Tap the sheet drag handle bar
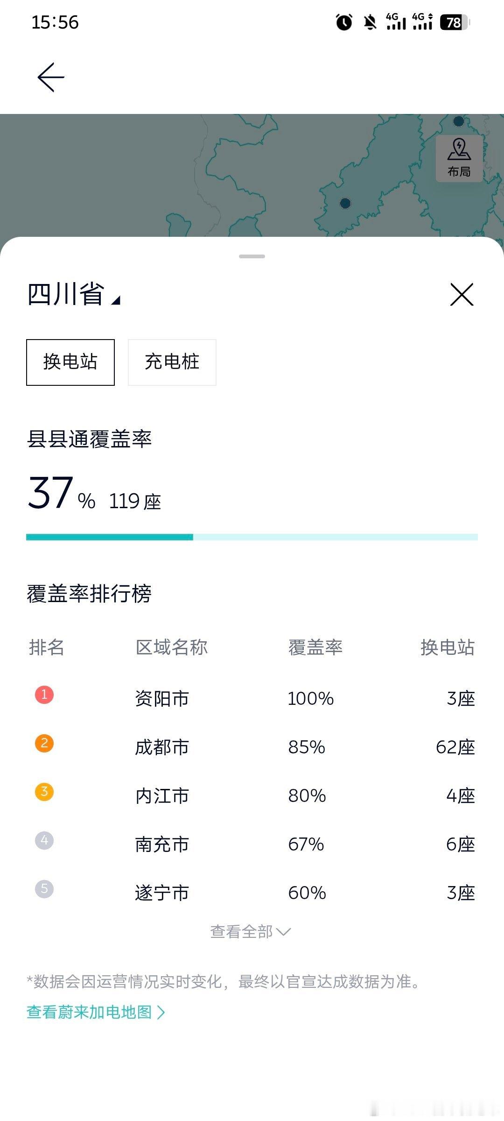 click(252, 256)
